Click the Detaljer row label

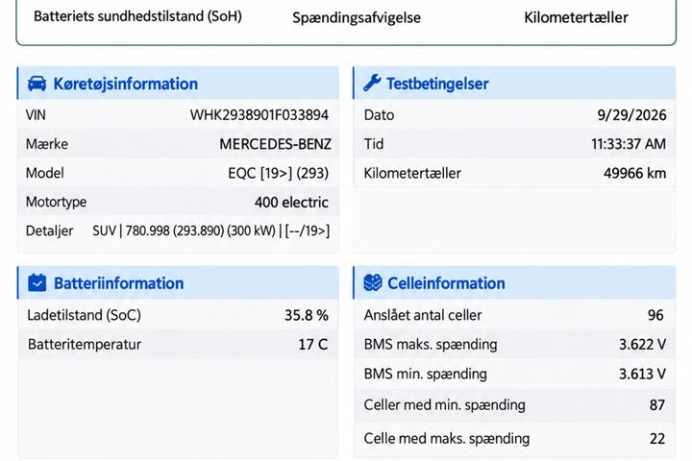[50, 230]
